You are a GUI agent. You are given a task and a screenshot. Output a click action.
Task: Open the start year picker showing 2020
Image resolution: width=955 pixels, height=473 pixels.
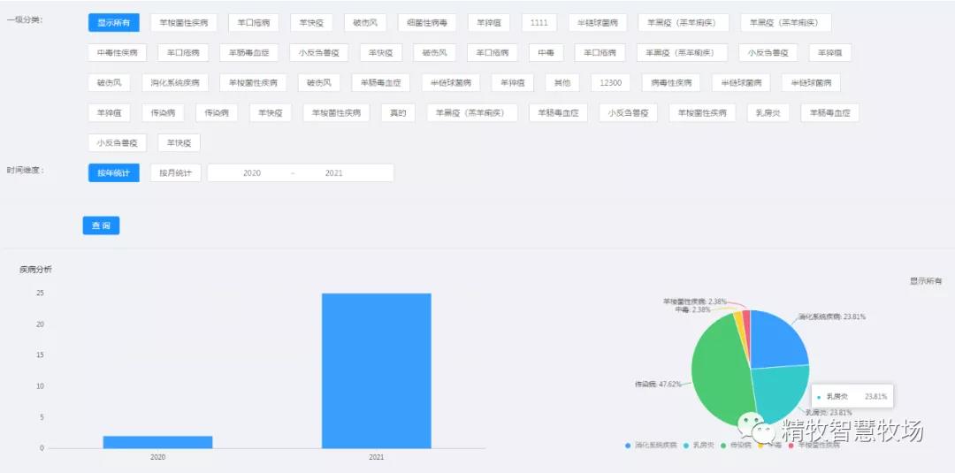click(x=252, y=173)
